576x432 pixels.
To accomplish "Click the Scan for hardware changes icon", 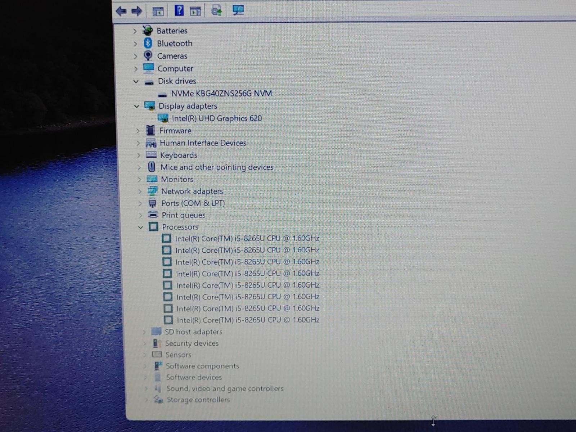I will [238, 10].
